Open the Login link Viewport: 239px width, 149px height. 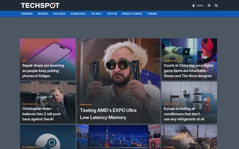(199, 6)
